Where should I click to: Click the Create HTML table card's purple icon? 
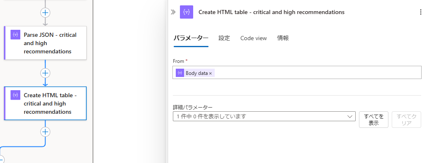click(15, 95)
